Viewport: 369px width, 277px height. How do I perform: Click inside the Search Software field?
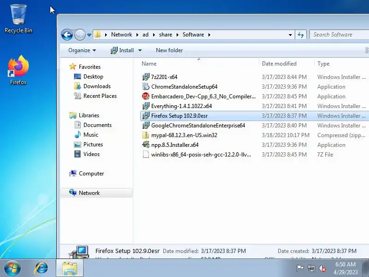339,35
